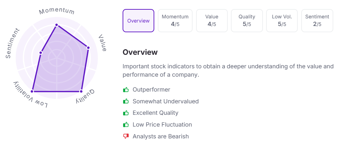The width and height of the screenshot is (342, 146).
Task: Open the Momentum 4/5 tab
Action: pos(175,21)
